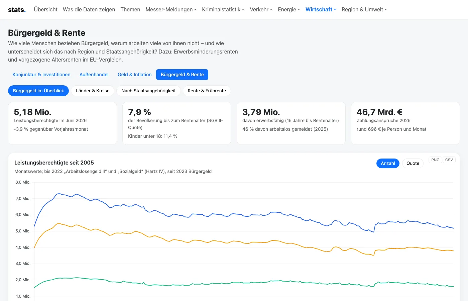
Task: Show Nach Staatsangehörigkeit section
Action: point(148,91)
